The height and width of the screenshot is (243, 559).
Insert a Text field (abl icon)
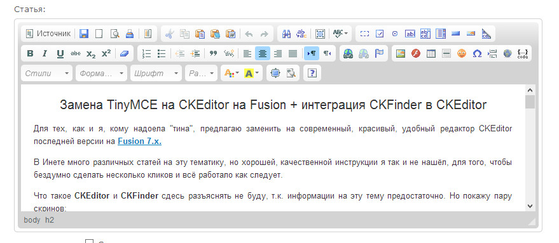[x=410, y=34]
